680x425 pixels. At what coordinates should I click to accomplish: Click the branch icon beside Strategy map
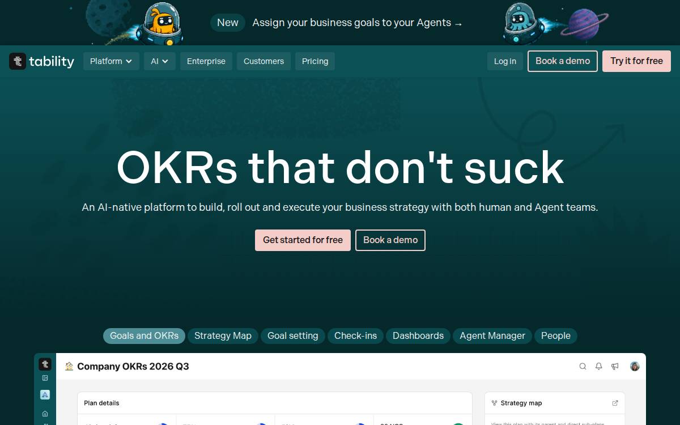tap(494, 403)
